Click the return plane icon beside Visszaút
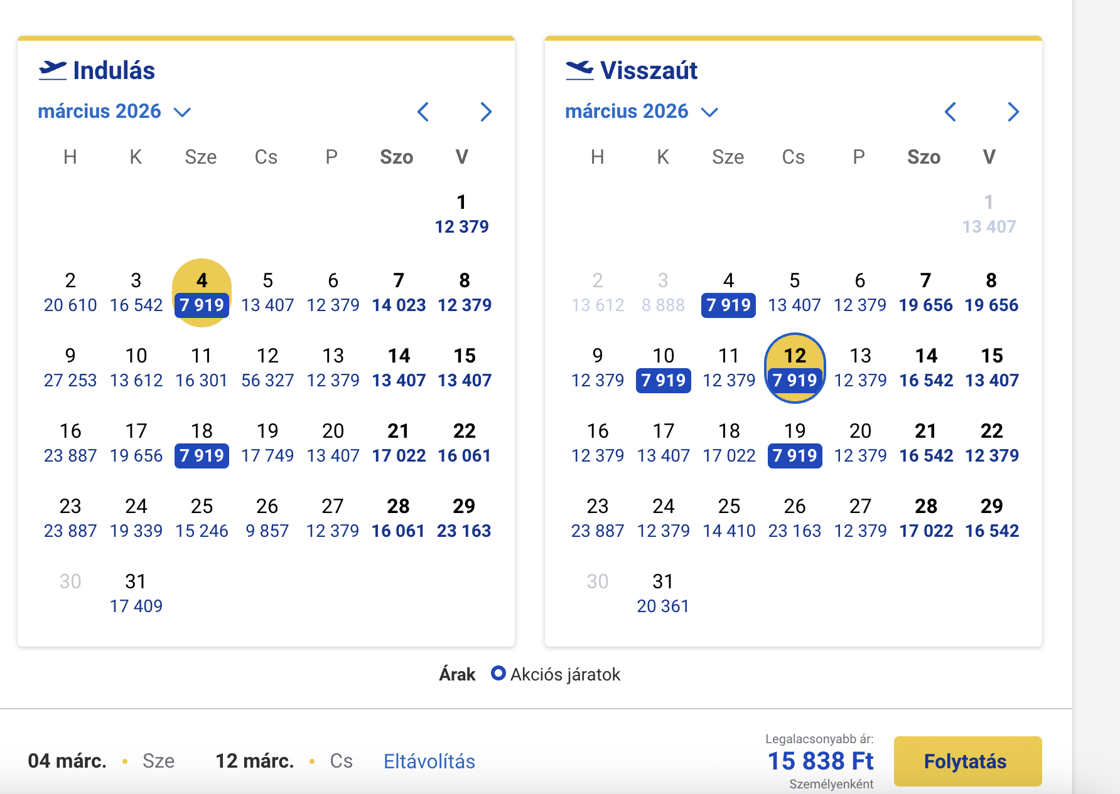The image size is (1120, 794). (x=579, y=70)
